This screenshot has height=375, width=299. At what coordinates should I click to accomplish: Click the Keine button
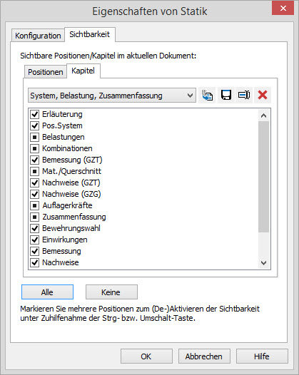[111, 292]
